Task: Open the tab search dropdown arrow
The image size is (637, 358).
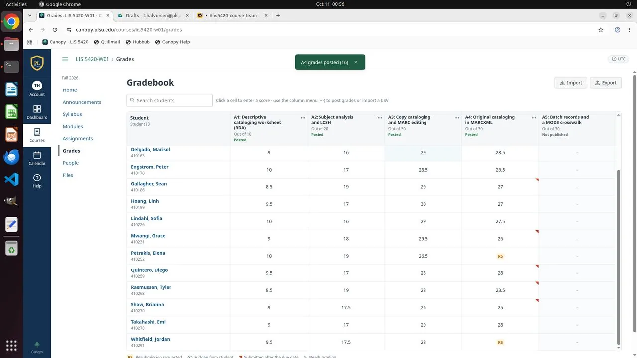Action: pos(30,15)
